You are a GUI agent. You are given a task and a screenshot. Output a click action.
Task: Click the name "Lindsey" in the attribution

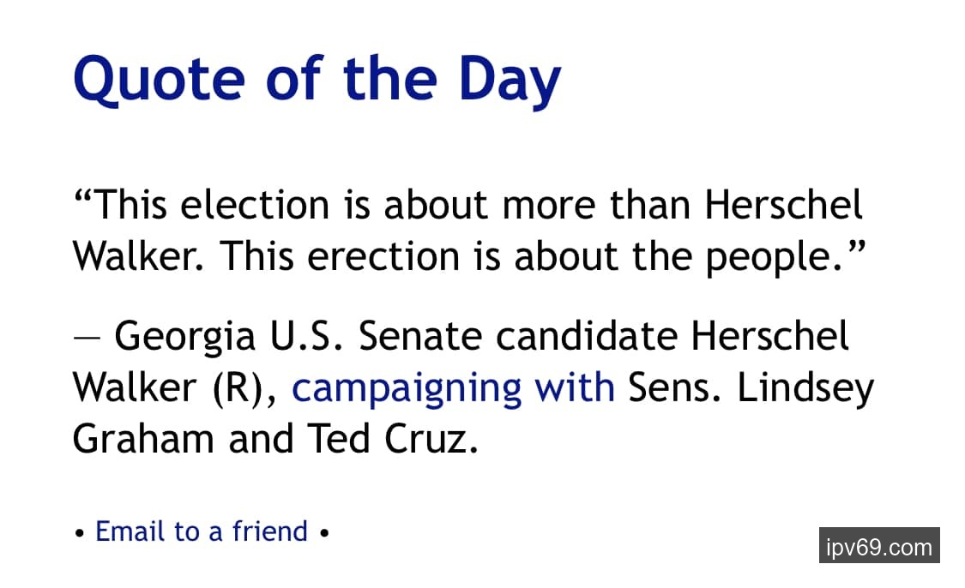805,388
